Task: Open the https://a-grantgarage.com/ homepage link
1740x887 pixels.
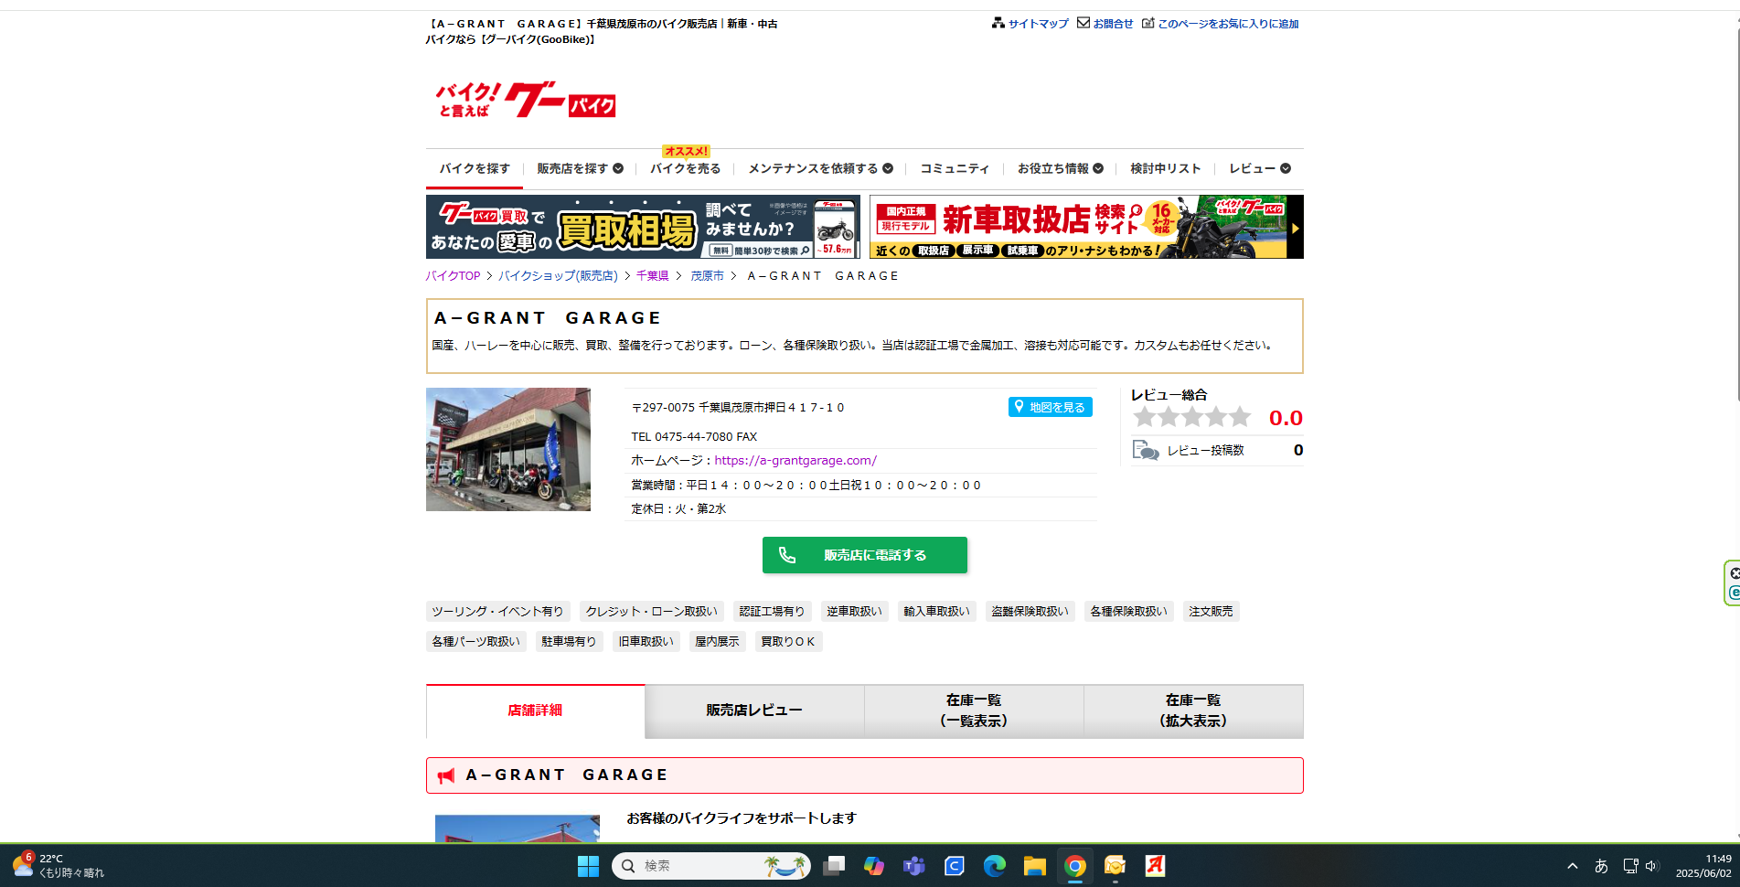Action: tap(795, 461)
